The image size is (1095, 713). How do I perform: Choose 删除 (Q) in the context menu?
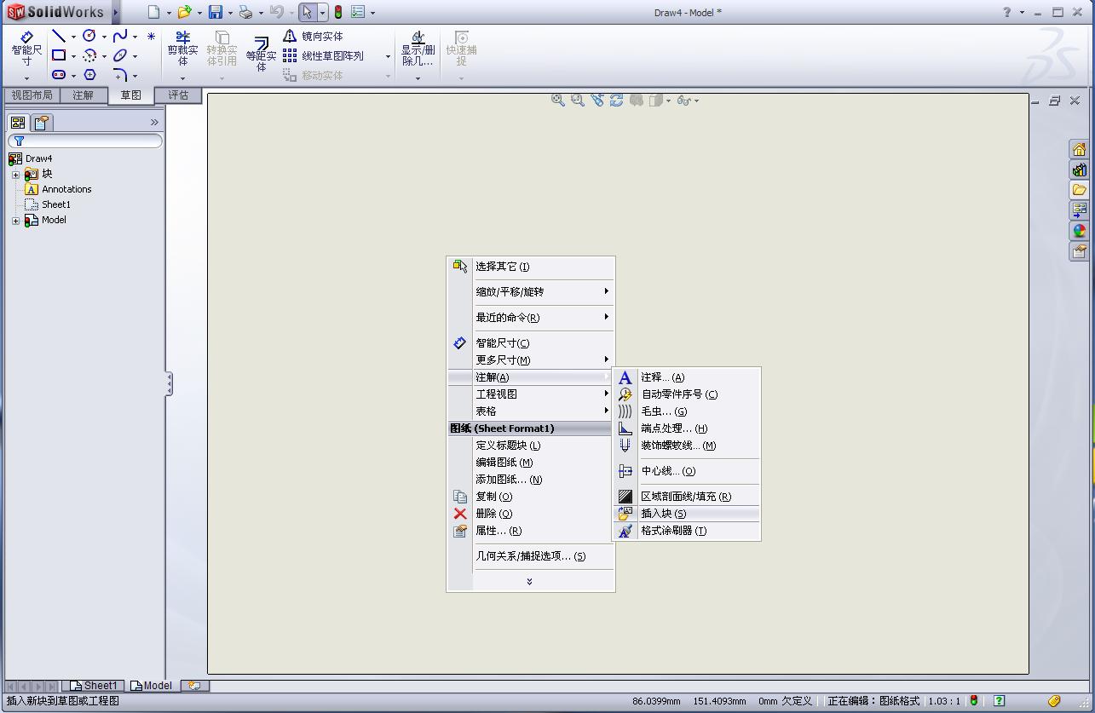[530, 514]
